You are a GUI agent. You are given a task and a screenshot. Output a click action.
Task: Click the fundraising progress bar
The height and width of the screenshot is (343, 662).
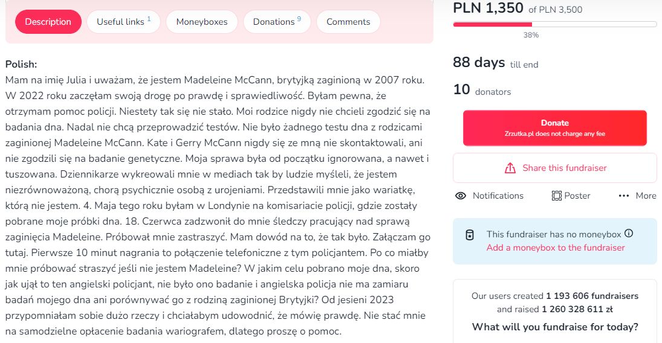(554, 24)
